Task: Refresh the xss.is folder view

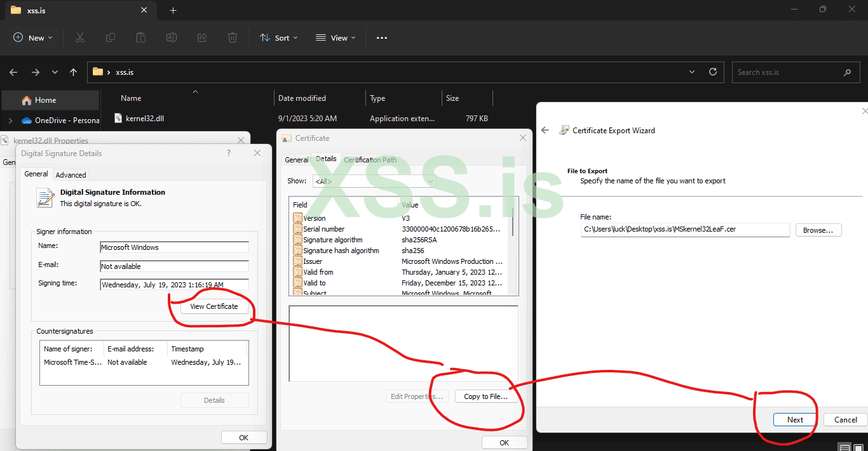Action: coord(713,72)
